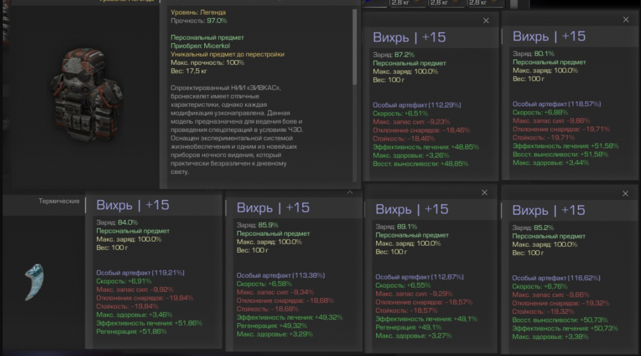The height and width of the screenshot is (356, 641).
Task: Click 'Особый артефакт (113,38%)' line
Action: (x=280, y=276)
